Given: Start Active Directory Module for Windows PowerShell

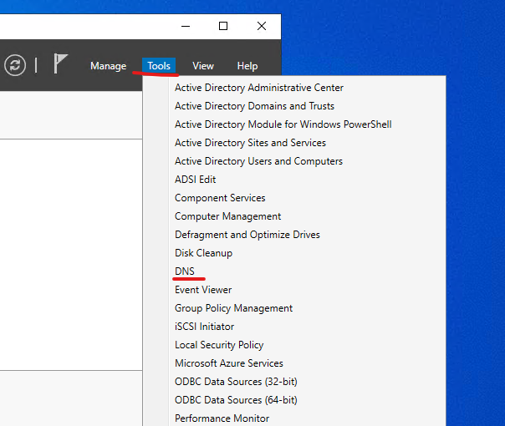Looking at the screenshot, I should coord(283,124).
